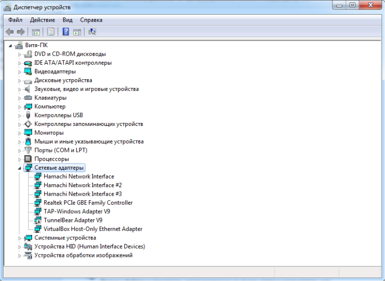Select the Процессоры category
385x281 pixels.
(x=52, y=159)
